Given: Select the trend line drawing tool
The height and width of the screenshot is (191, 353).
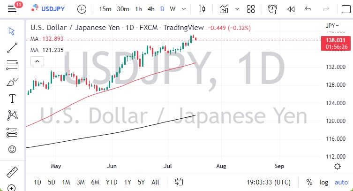Looking at the screenshot, I should tap(12, 46).
